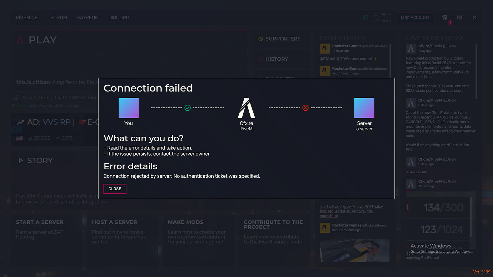
Task: Click the car image thumbnail in Community feed
Action: pos(354,250)
